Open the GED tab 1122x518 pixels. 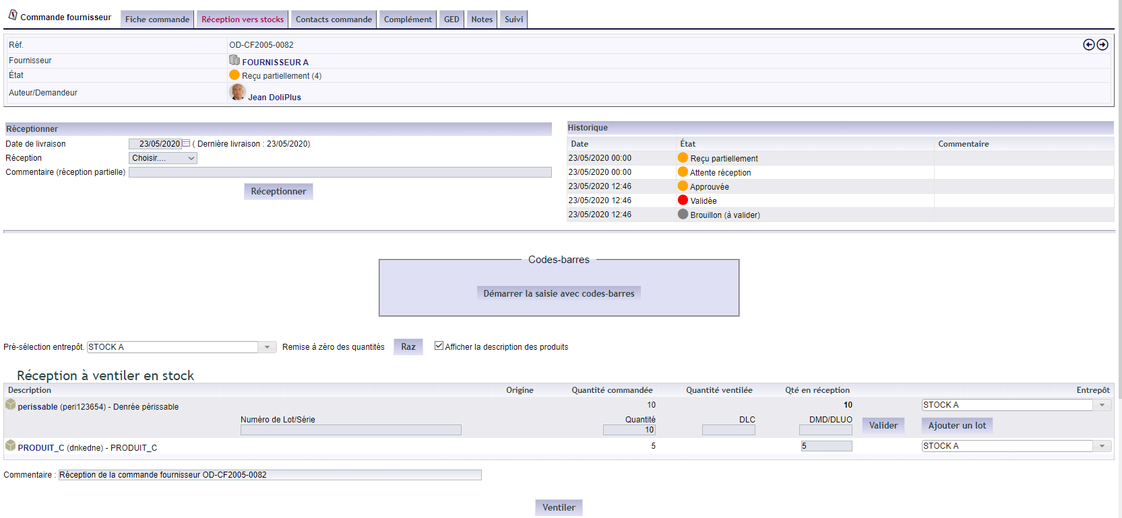coord(451,20)
